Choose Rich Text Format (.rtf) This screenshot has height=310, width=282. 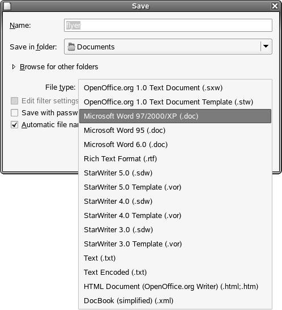tap(175, 159)
